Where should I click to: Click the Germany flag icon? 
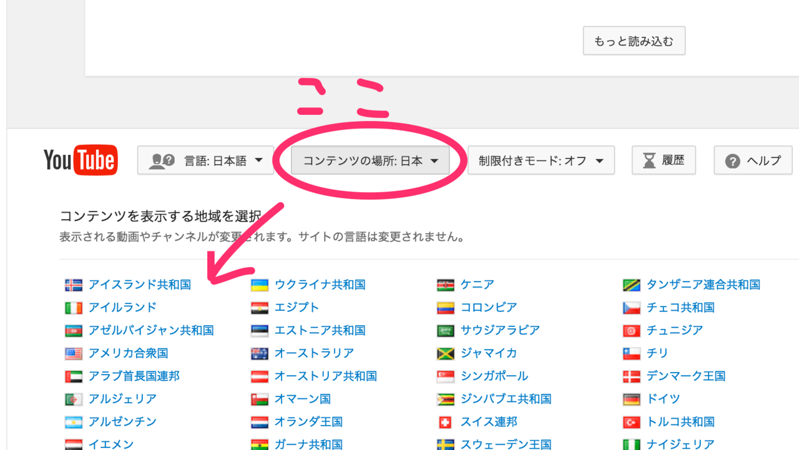pos(632,399)
